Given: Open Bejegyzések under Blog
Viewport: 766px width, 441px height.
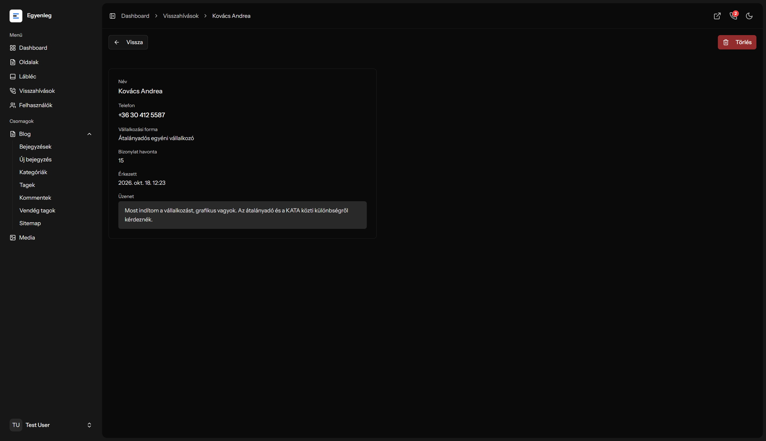Looking at the screenshot, I should [x=35, y=146].
